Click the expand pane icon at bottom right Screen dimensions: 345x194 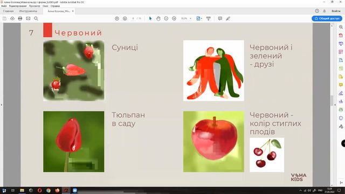pos(341,183)
